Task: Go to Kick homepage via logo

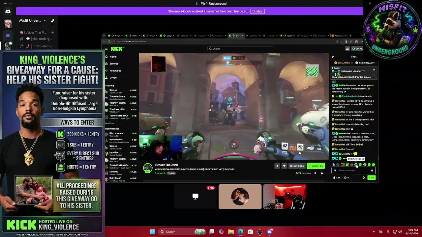Action: tap(117, 49)
